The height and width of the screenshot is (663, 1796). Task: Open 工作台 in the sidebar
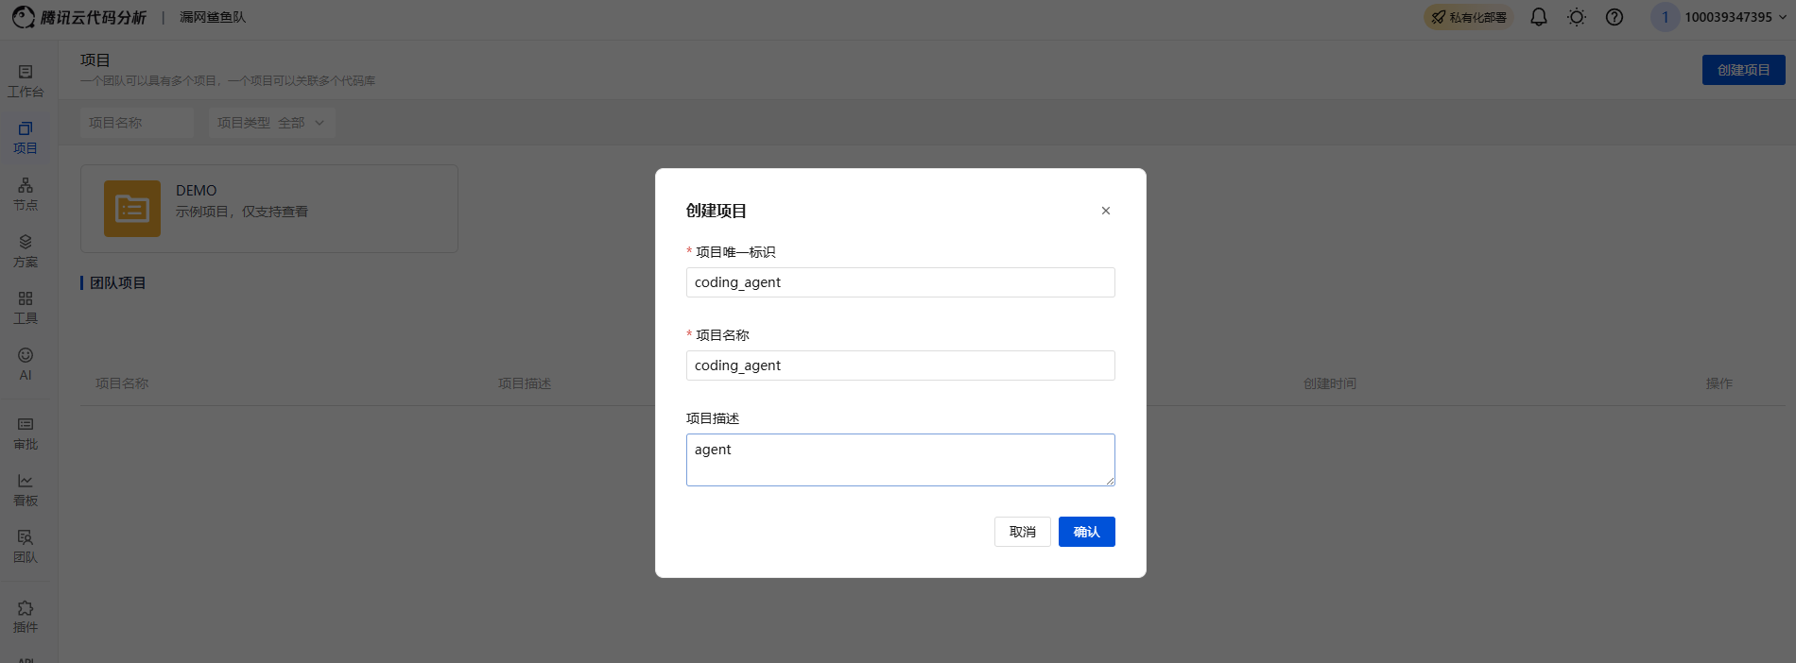[26, 80]
